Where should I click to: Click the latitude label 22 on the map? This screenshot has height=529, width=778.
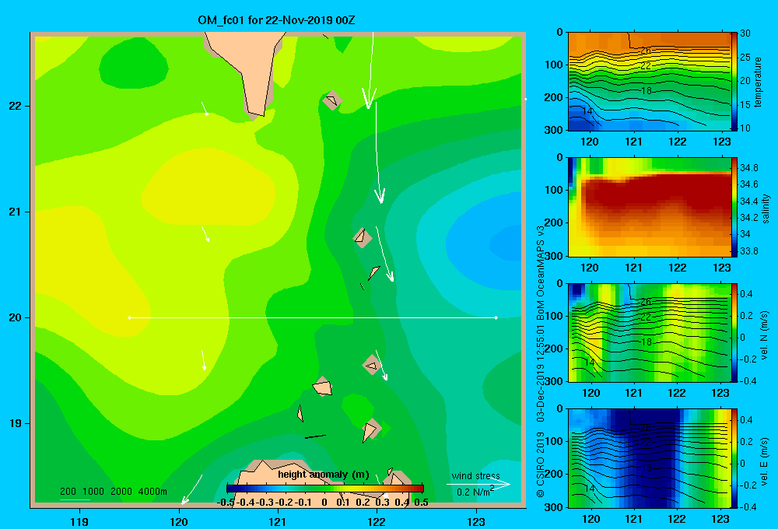click(x=15, y=106)
